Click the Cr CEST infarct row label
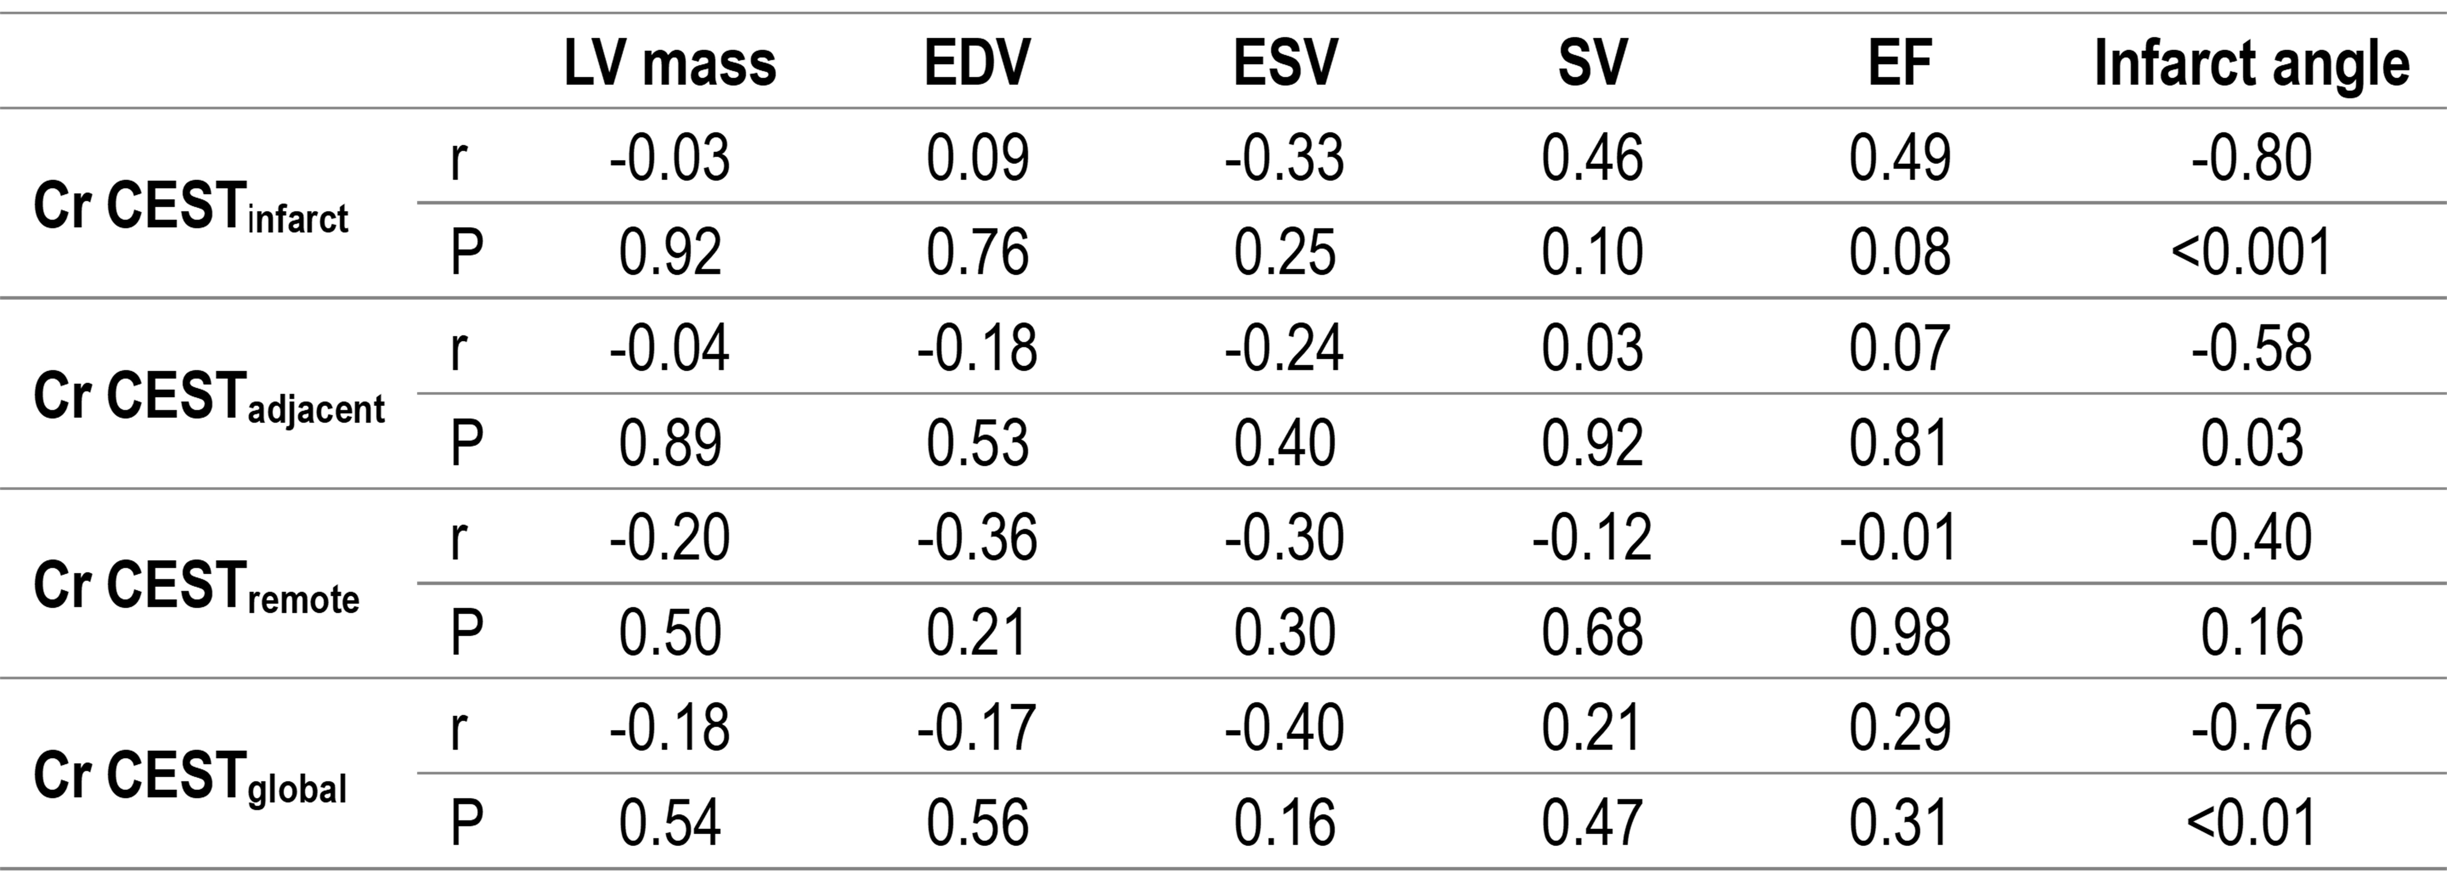Viewport: 2447px width, 881px height. 191,207
